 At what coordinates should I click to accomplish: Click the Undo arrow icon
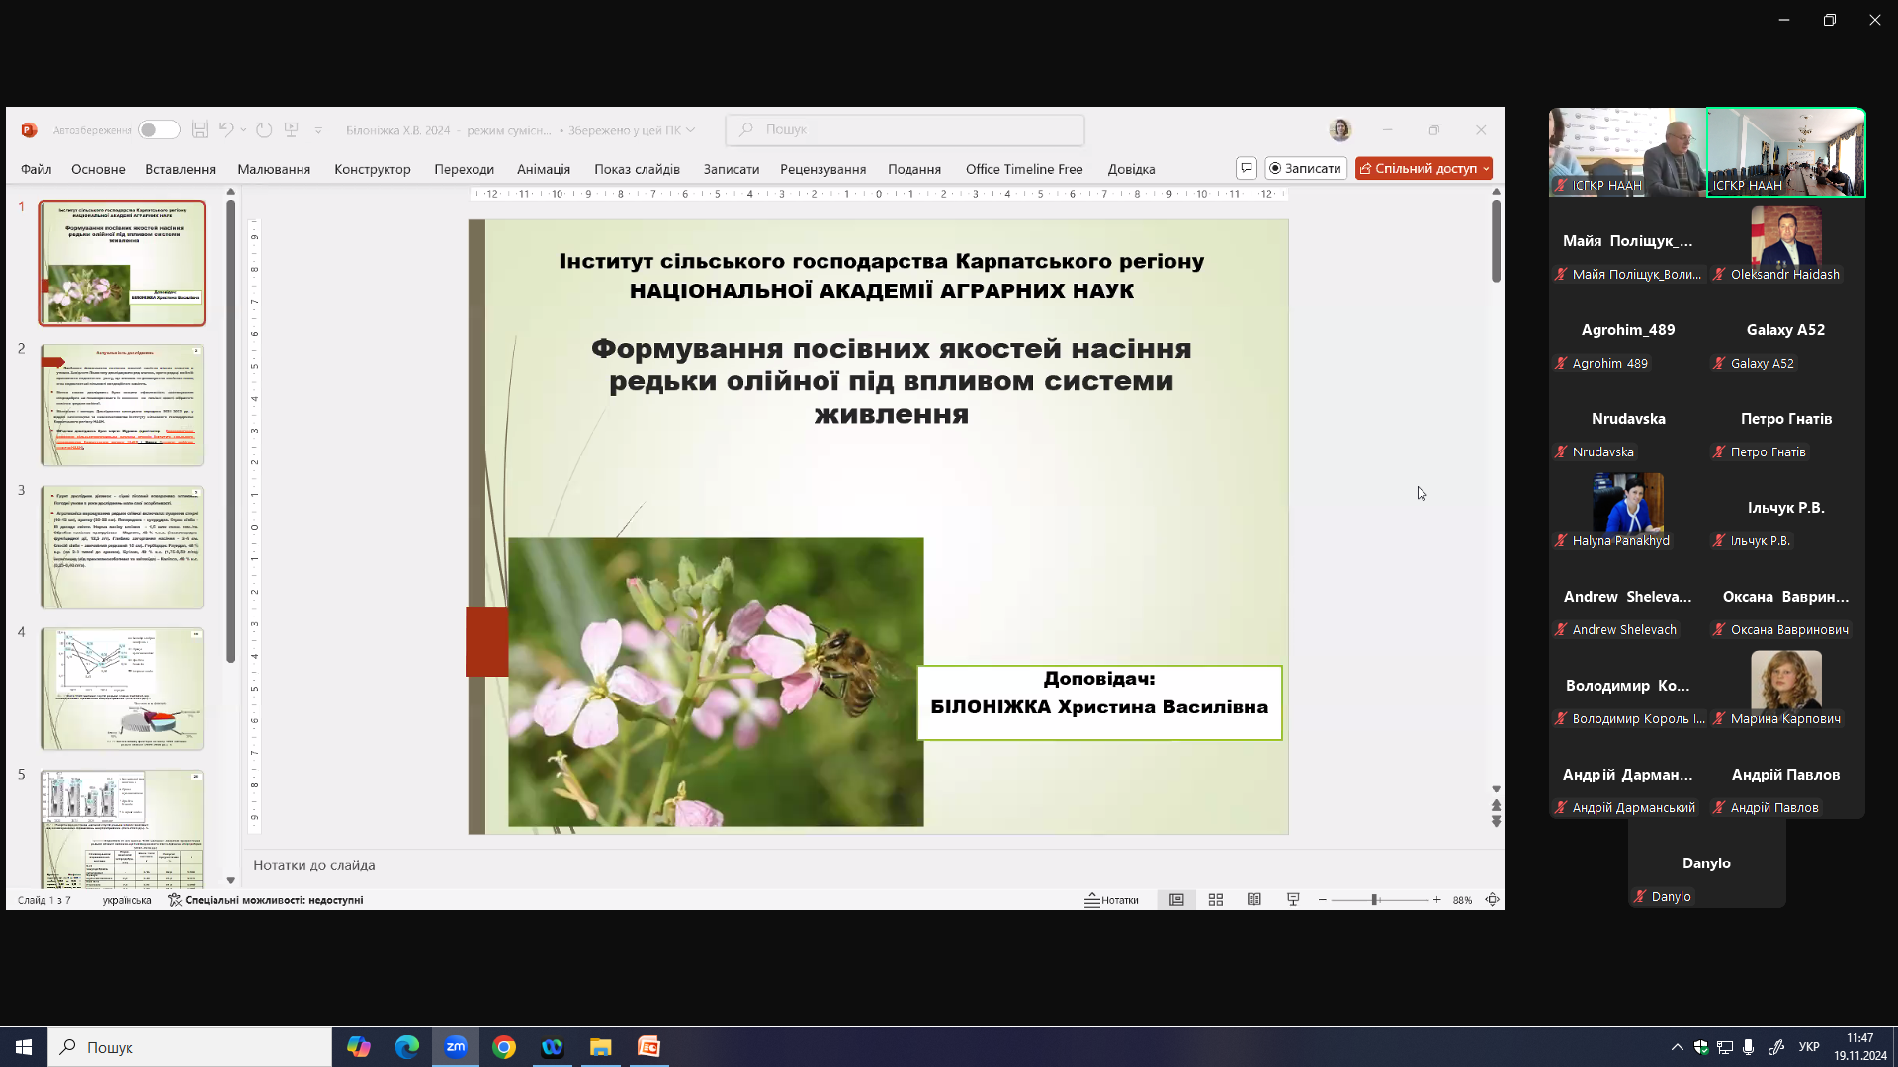[226, 129]
